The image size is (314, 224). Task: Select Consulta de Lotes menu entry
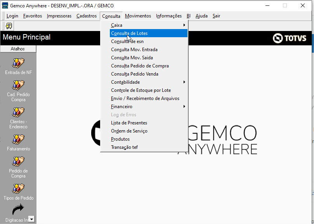pos(149,33)
